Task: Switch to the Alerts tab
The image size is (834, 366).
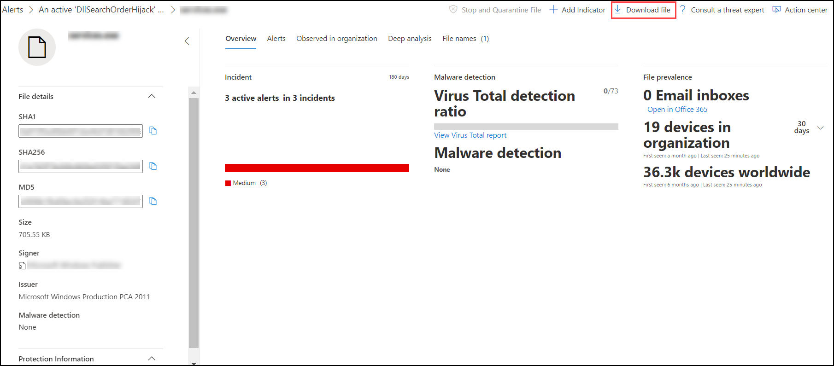Action: [x=276, y=39]
